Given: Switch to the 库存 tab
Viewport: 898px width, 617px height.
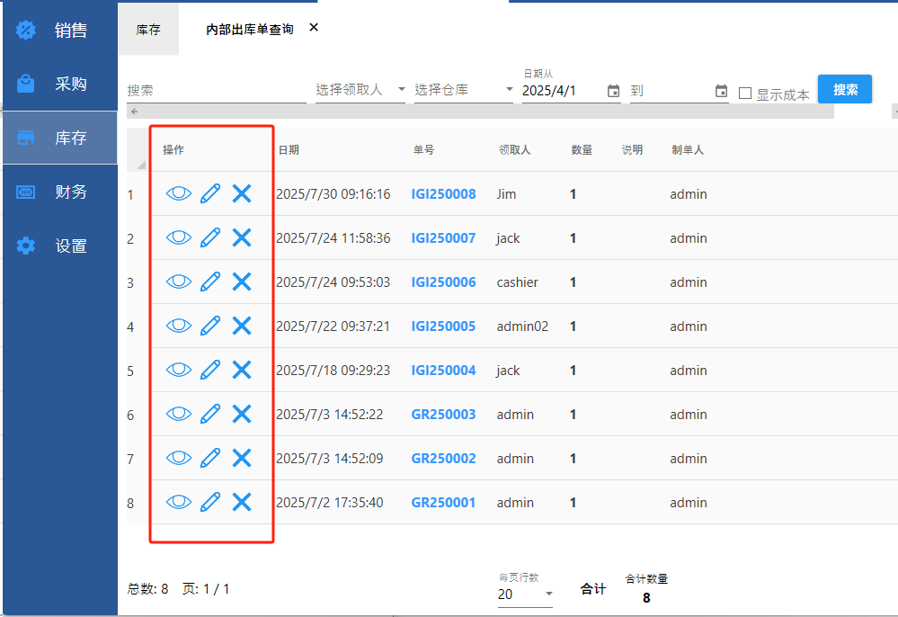Looking at the screenshot, I should coord(148,30).
